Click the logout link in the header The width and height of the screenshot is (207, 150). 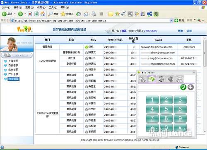click(190, 31)
